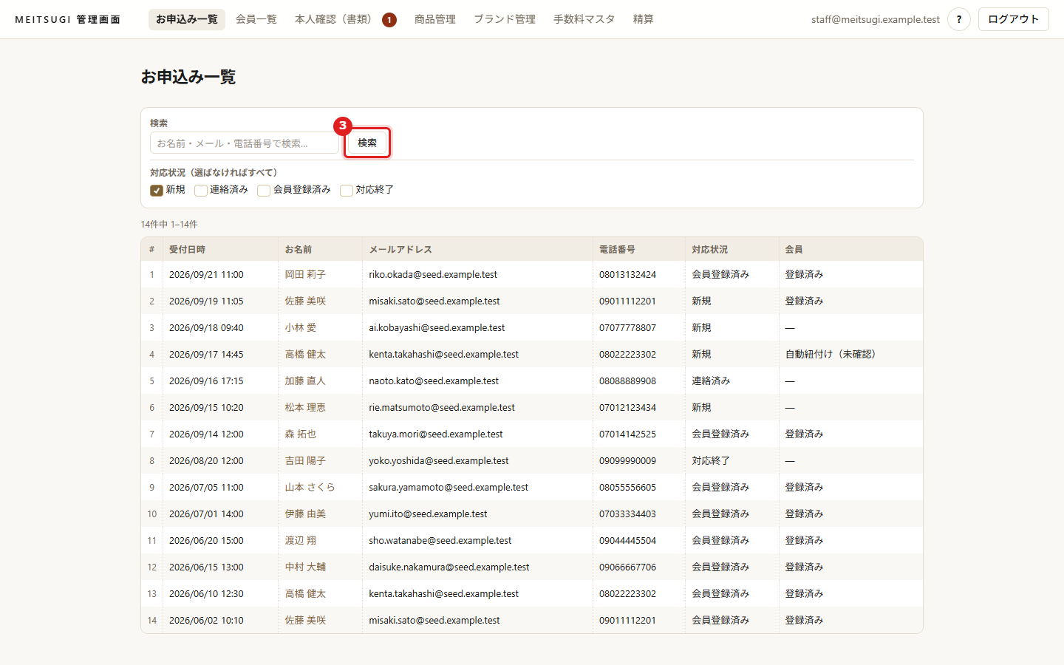Click the red step 3 marker badge
Image resolution: width=1064 pixels, height=665 pixels.
[x=342, y=126]
